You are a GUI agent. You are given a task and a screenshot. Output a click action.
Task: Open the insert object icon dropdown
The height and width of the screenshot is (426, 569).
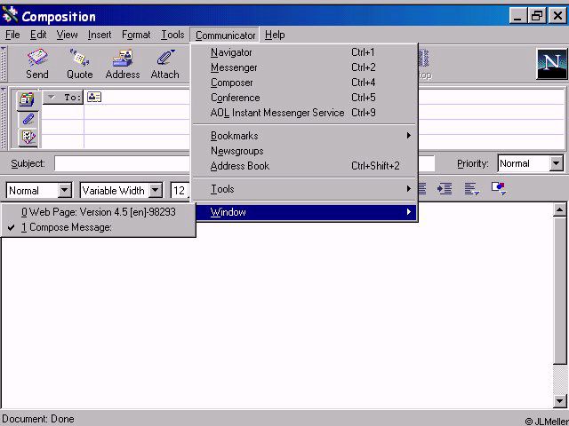(499, 188)
